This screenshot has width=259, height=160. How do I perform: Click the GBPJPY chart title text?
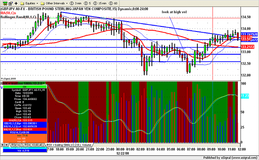tap(74, 9)
